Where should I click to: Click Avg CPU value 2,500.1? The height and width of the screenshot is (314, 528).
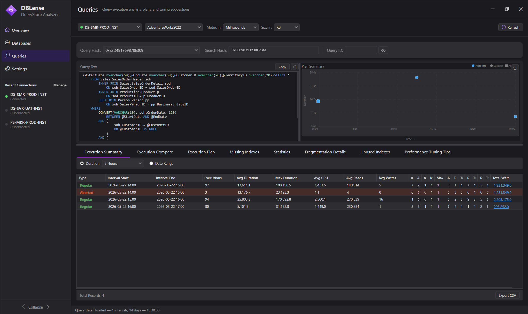coord(320,200)
